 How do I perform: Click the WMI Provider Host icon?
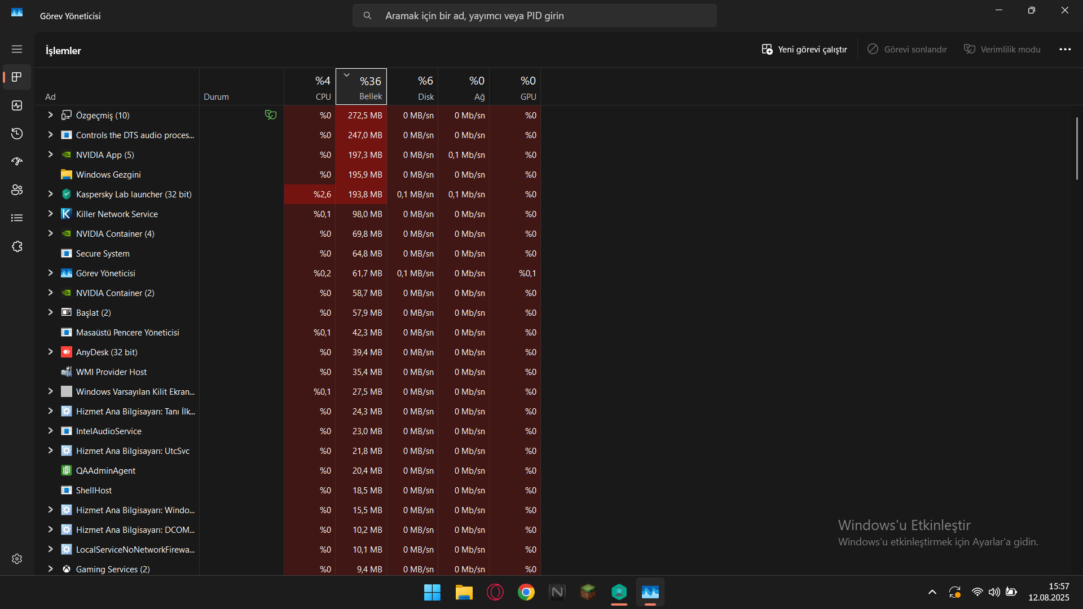pyautogui.click(x=67, y=372)
